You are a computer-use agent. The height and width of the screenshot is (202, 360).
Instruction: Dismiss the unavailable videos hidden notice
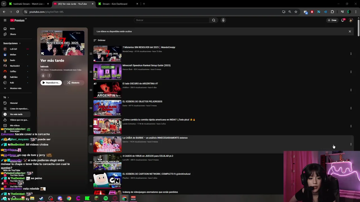(x=350, y=31)
